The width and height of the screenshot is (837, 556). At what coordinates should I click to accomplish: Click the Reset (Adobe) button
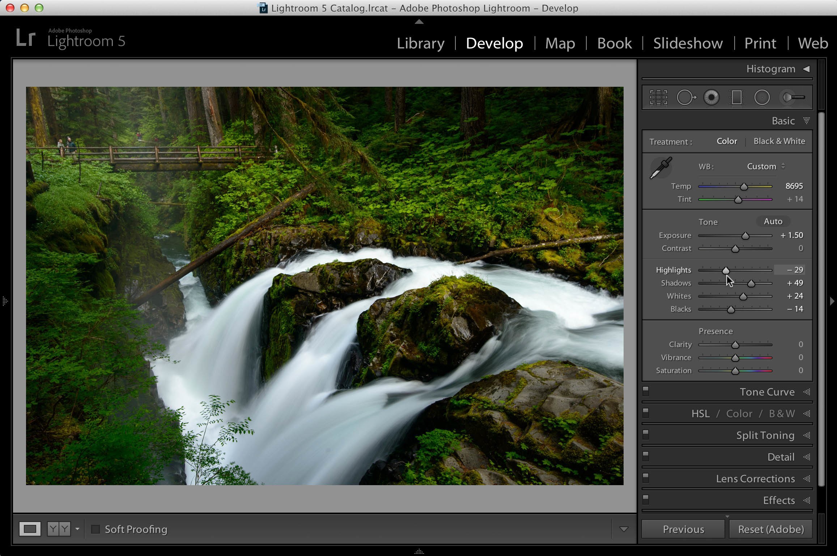771,529
